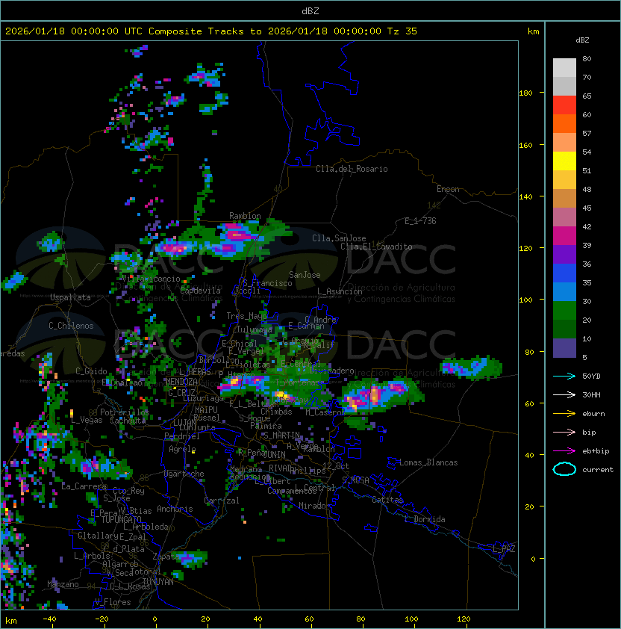621x629 pixels.
Task: Click the '120' km tick on horizontal axis
Action: click(464, 619)
